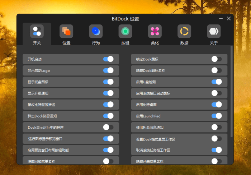Image resolution: width=251 pixels, height=175 pixels.
Task: Toggle 取消系统任务栏工作区 switch
Action: pos(217,150)
